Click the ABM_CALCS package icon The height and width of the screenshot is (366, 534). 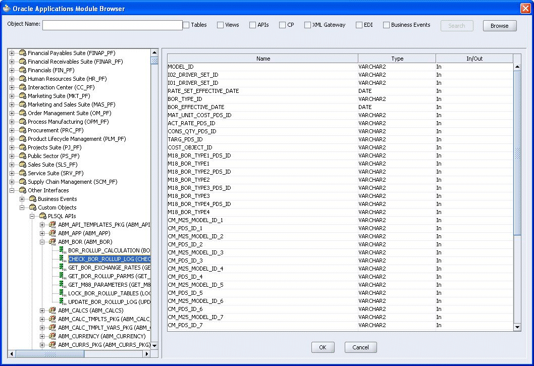point(52,310)
